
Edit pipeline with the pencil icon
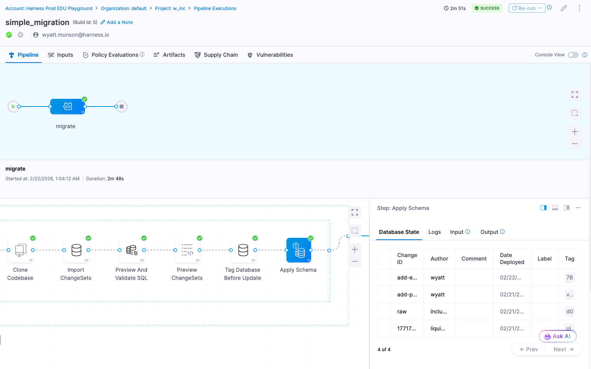[564, 8]
